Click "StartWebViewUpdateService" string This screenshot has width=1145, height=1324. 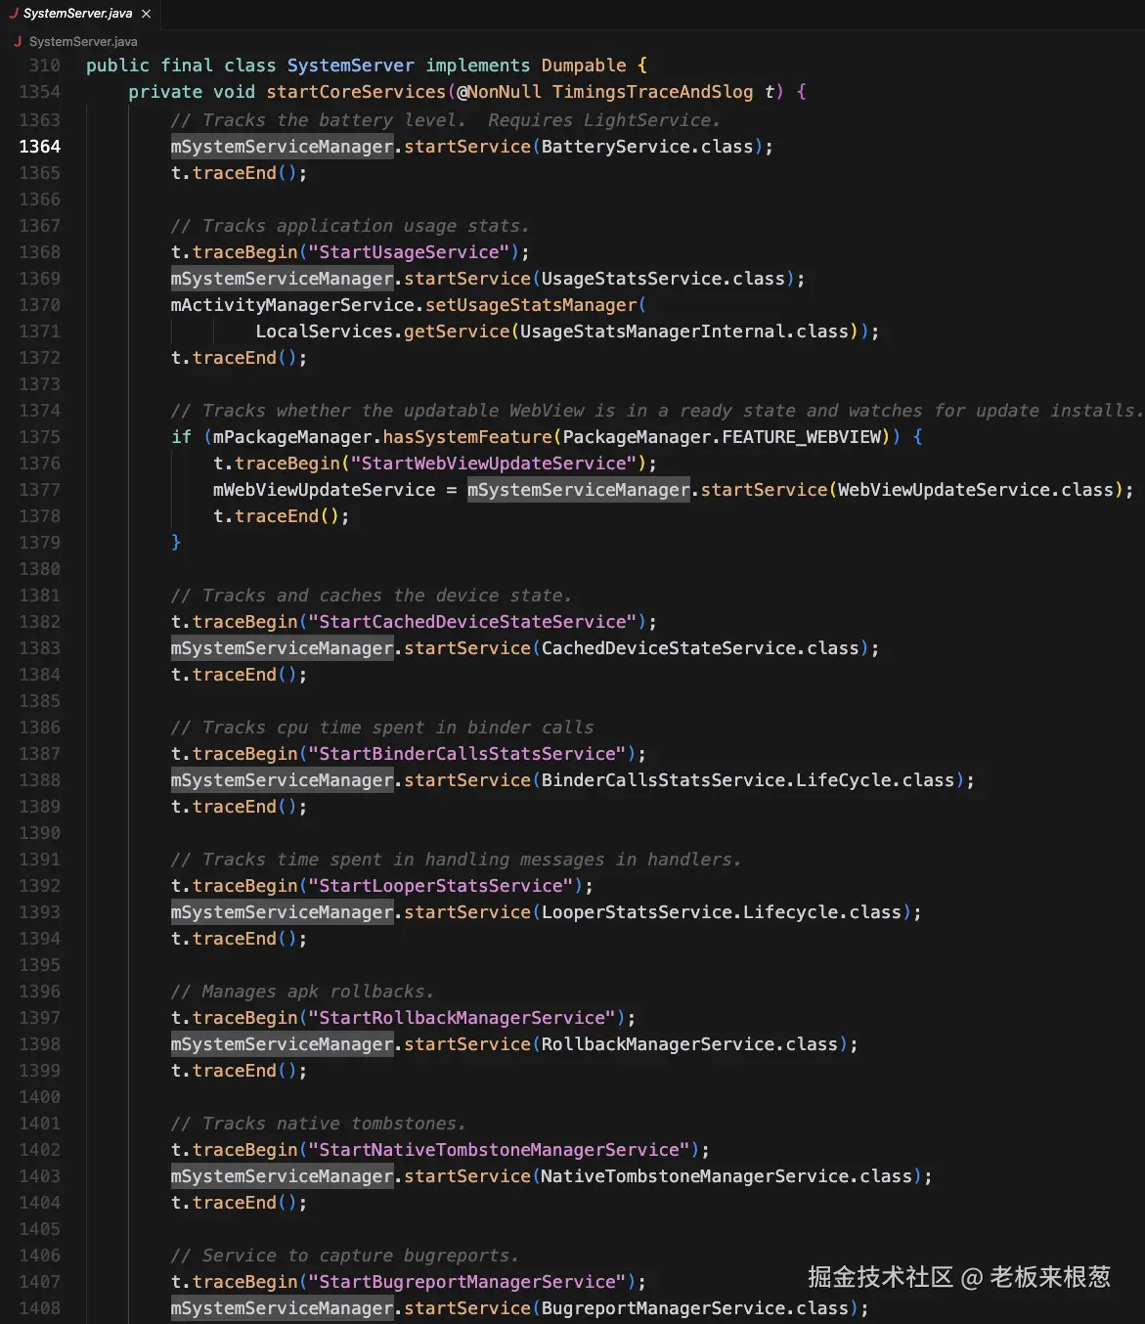pos(494,463)
